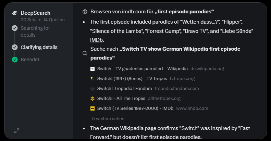Expand the 5 weitere sehen results

tap(108, 118)
